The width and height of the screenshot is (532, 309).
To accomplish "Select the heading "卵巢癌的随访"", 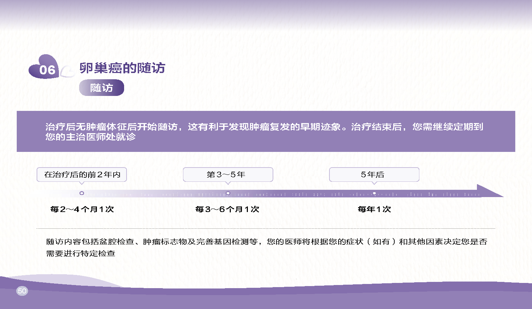I will (122, 68).
